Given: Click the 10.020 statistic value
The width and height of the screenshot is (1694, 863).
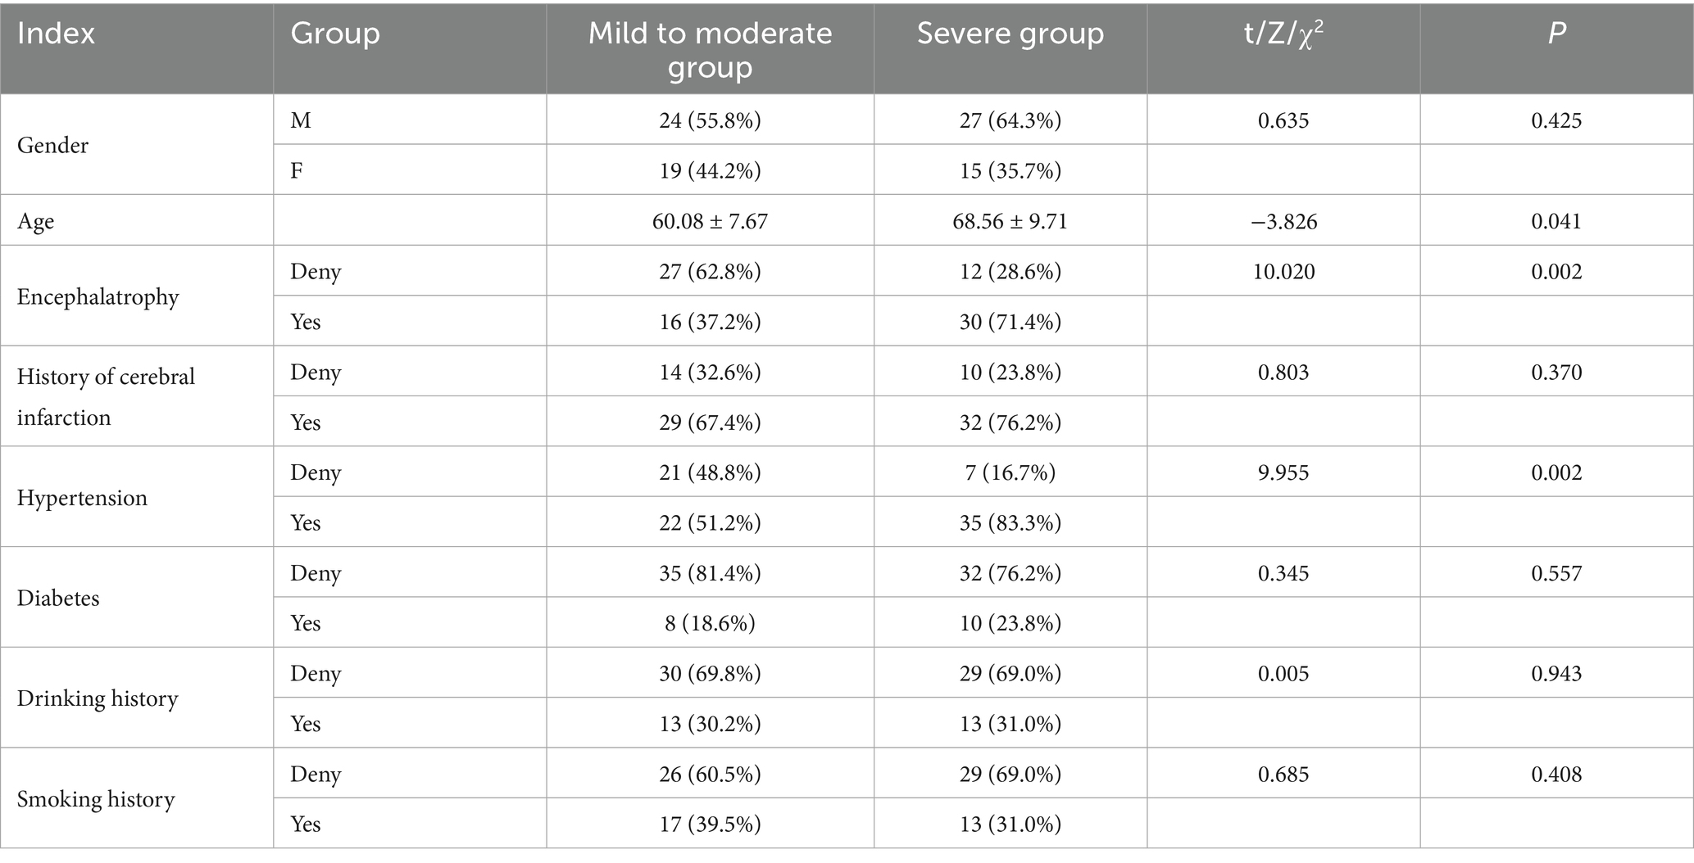Looking at the screenshot, I should point(1283,272).
